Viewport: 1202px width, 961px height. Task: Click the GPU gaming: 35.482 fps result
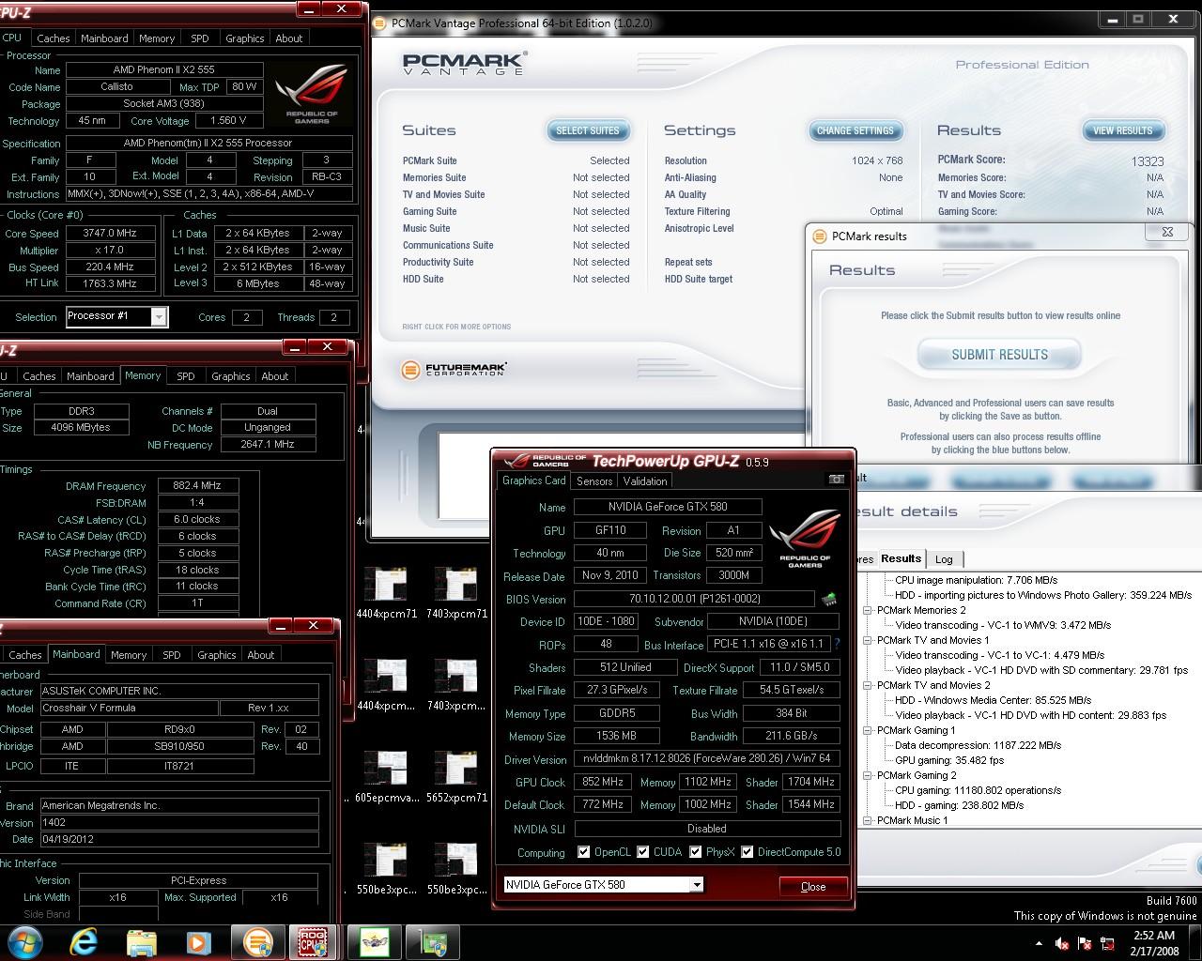point(949,760)
